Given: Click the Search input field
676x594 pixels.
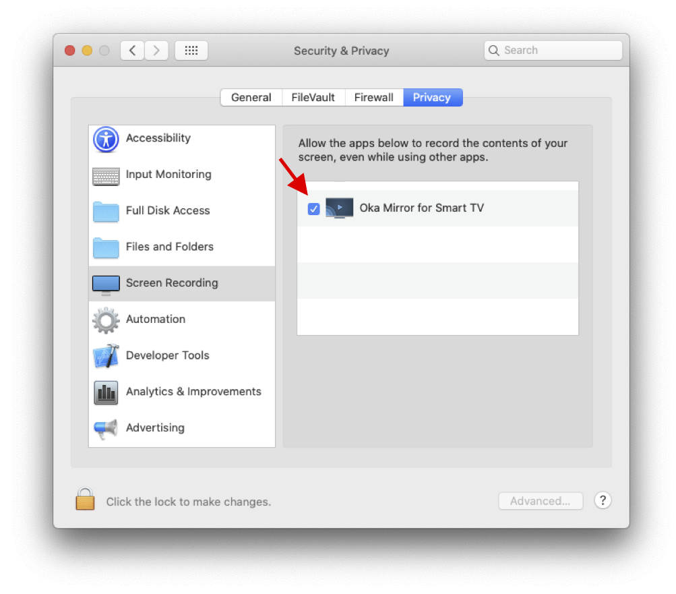Looking at the screenshot, I should coord(553,51).
